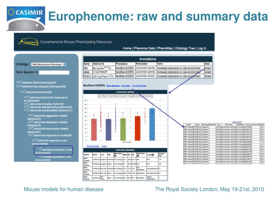Expand abnormal fear/anxiety-related behavior(0) node
This screenshot has width=273, height=205.
(x=29, y=128)
